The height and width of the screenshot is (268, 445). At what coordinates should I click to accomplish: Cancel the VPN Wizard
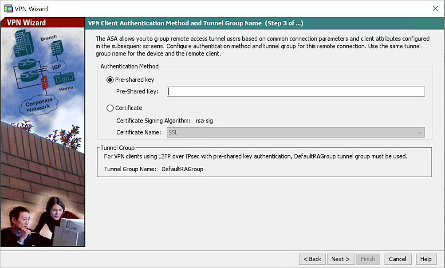pyautogui.click(x=397, y=259)
